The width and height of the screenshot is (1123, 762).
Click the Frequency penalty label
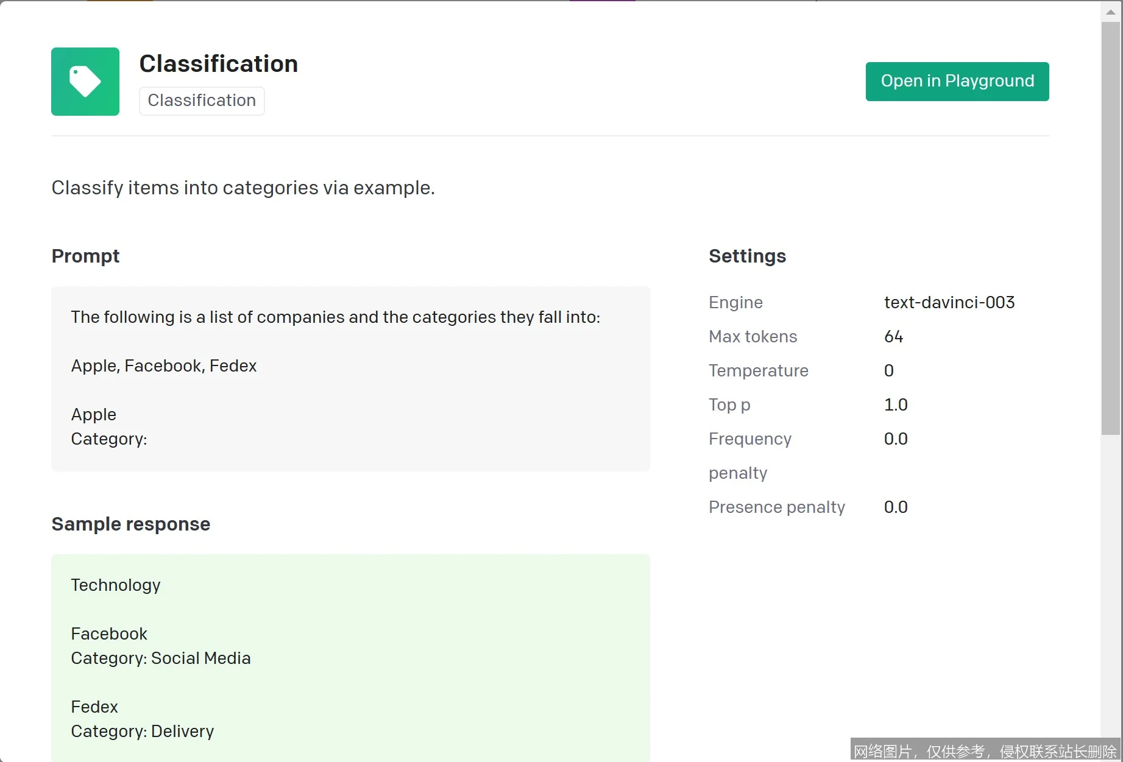click(750, 456)
